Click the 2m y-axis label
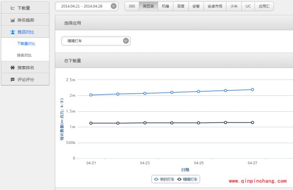Image resolution: width=293 pixels, height=190 pixels. [72, 95]
